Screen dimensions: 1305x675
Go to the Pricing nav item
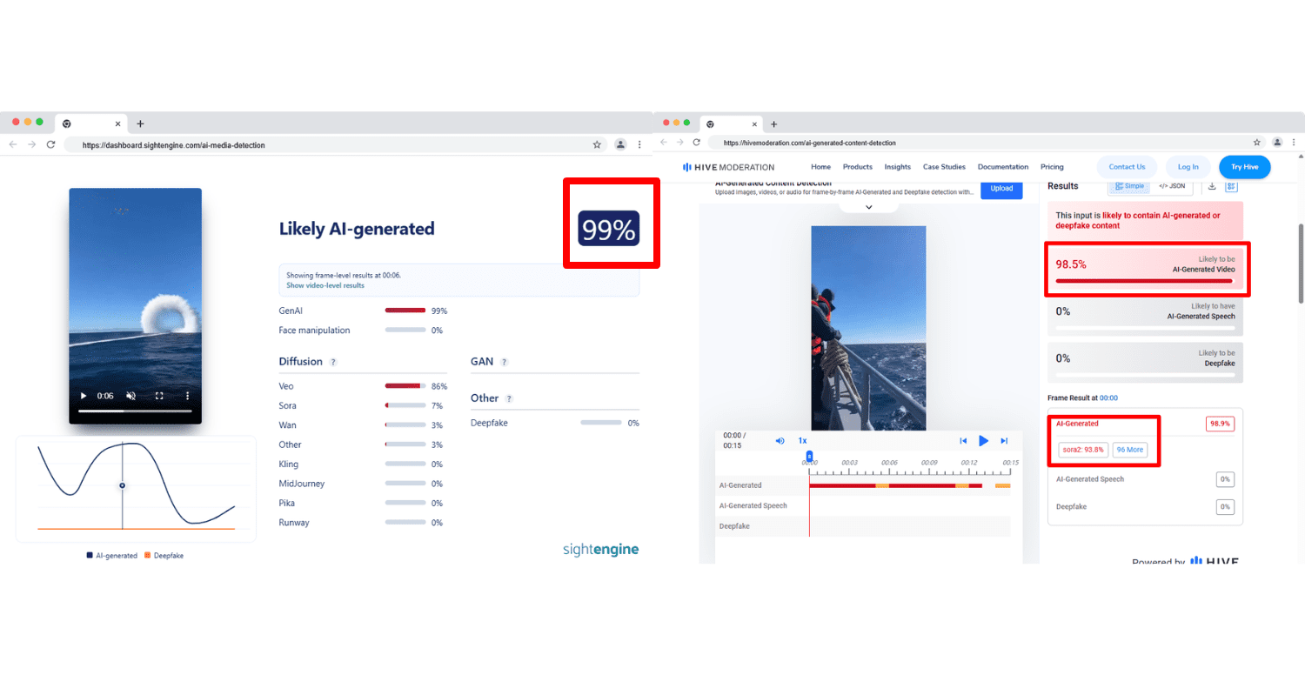click(1052, 167)
